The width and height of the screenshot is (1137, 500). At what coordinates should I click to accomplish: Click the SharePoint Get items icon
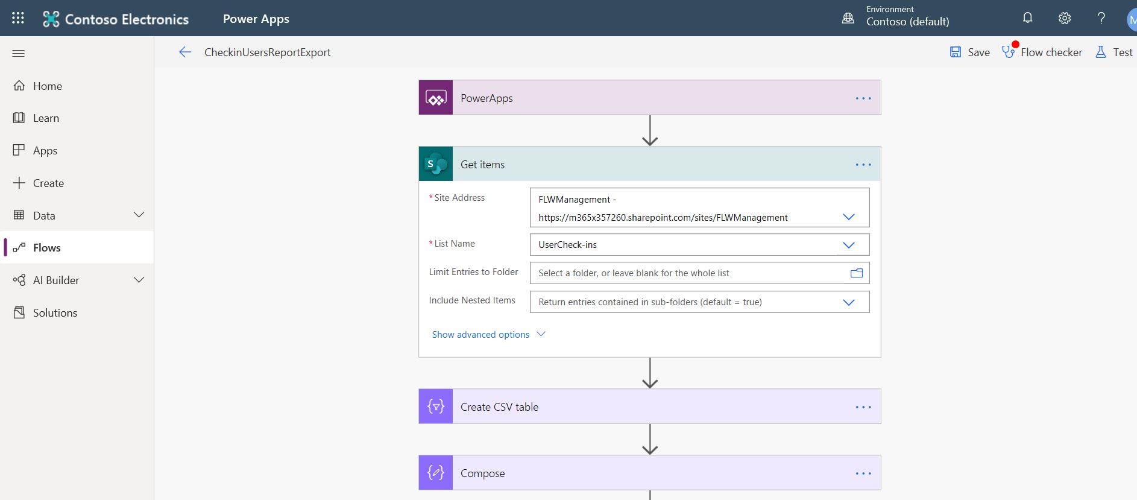point(436,164)
